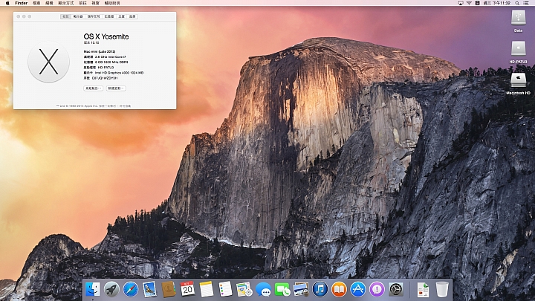This screenshot has height=301, width=535.
Task: Switch to fourth (Memory) tab
Action: (x=109, y=16)
